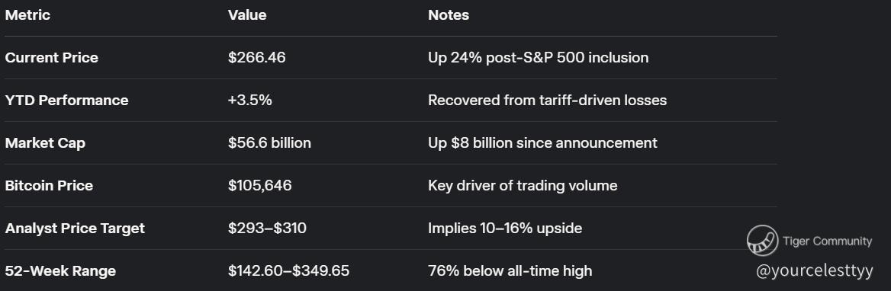Click the Current Price row label
Screen dimensions: 891x291
pos(51,58)
